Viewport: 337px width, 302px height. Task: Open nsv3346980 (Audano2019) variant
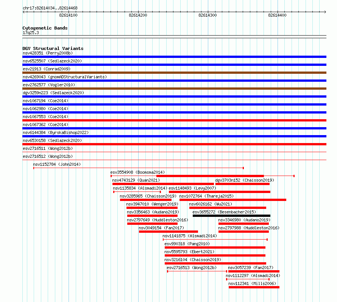pos(244,220)
